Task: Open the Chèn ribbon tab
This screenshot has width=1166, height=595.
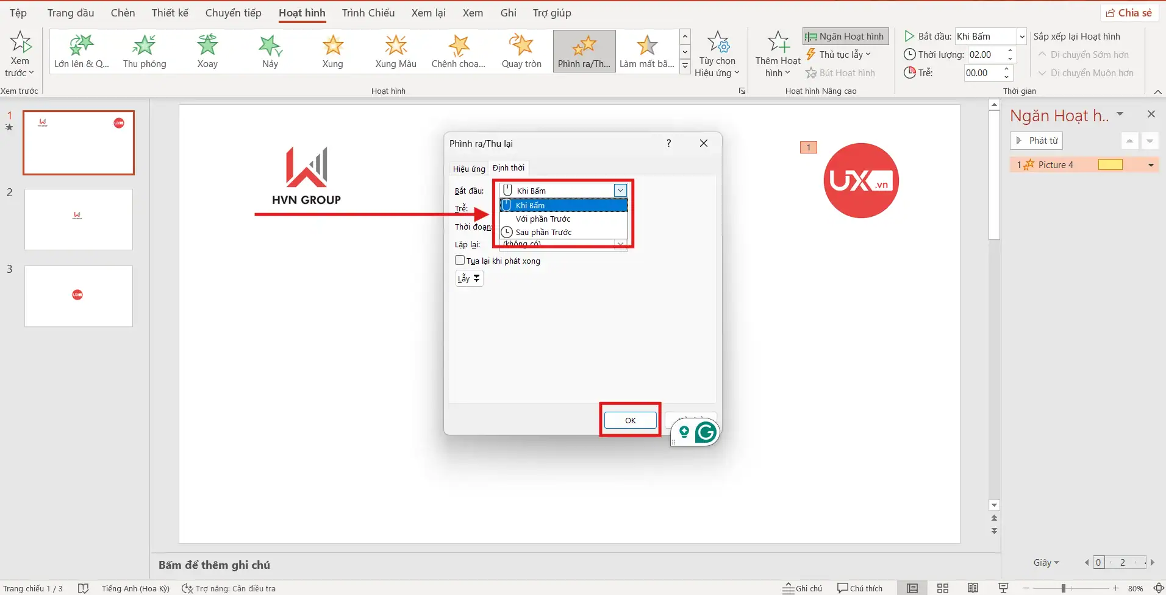Action: [123, 13]
